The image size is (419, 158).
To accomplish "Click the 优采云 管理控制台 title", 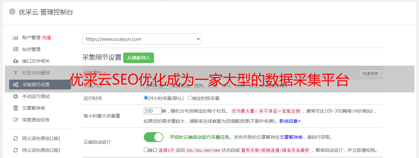I will pyautogui.click(x=46, y=12).
